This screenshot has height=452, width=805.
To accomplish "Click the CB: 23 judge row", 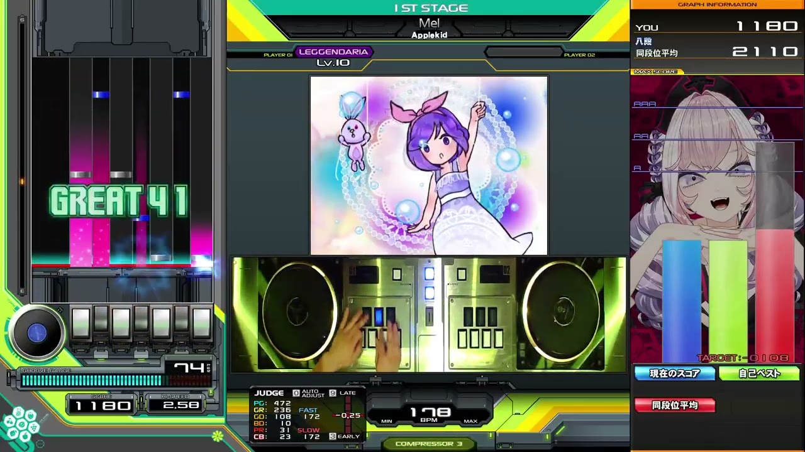I will 272,437.
